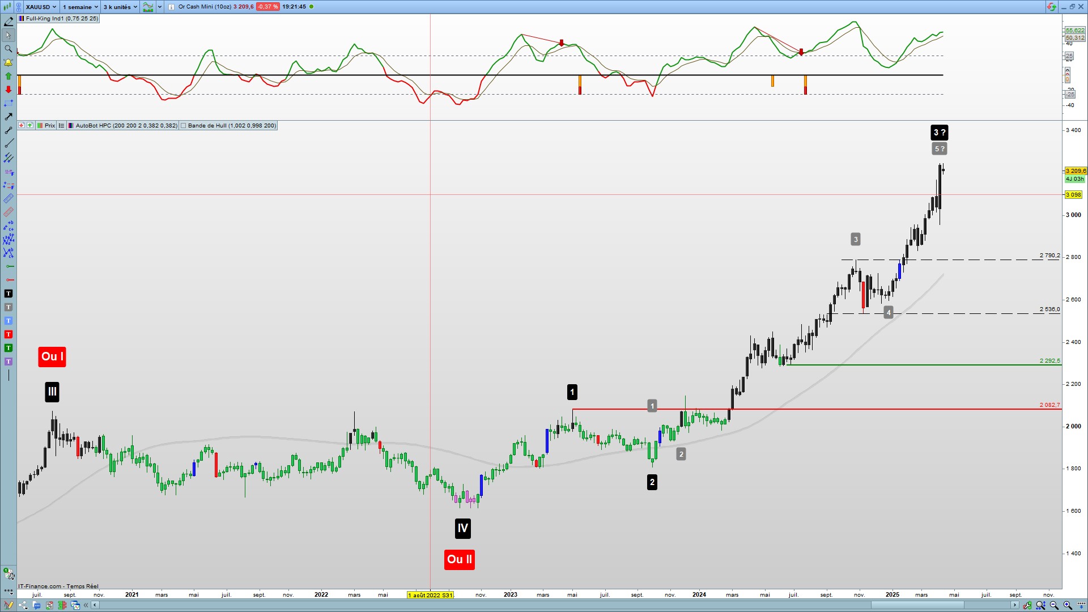
Task: Click the -0,37 % change badge
Action: point(267,7)
